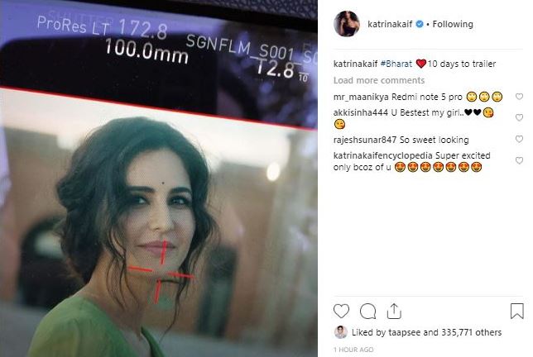Open the Following status button
The image size is (533, 357).
pyautogui.click(x=453, y=24)
